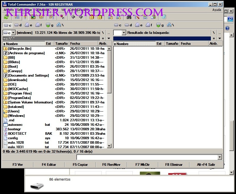The width and height of the screenshot is (236, 194).
Task: Click the green Reread source refresh icon
Action: pos(6,17)
